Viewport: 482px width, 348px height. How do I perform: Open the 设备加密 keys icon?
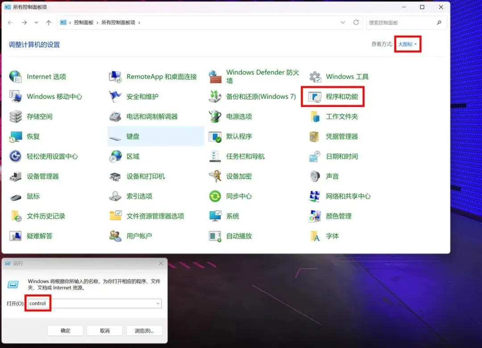point(215,176)
